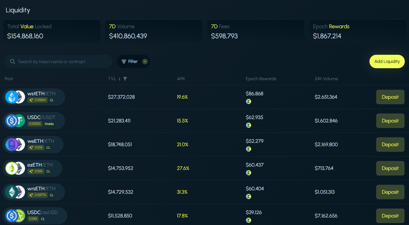Click the magnifying glass search icon
The height and width of the screenshot is (225, 409).
click(x=12, y=61)
